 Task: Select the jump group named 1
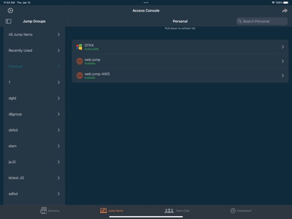34,83
